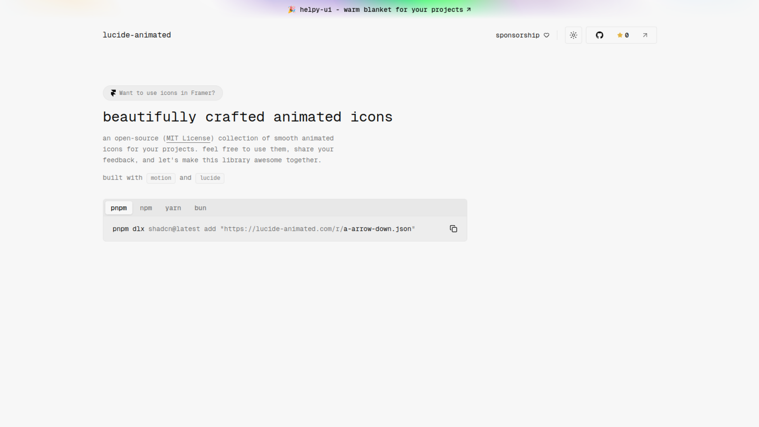Switch to the yarn tab
The height and width of the screenshot is (427, 759).
click(173, 208)
